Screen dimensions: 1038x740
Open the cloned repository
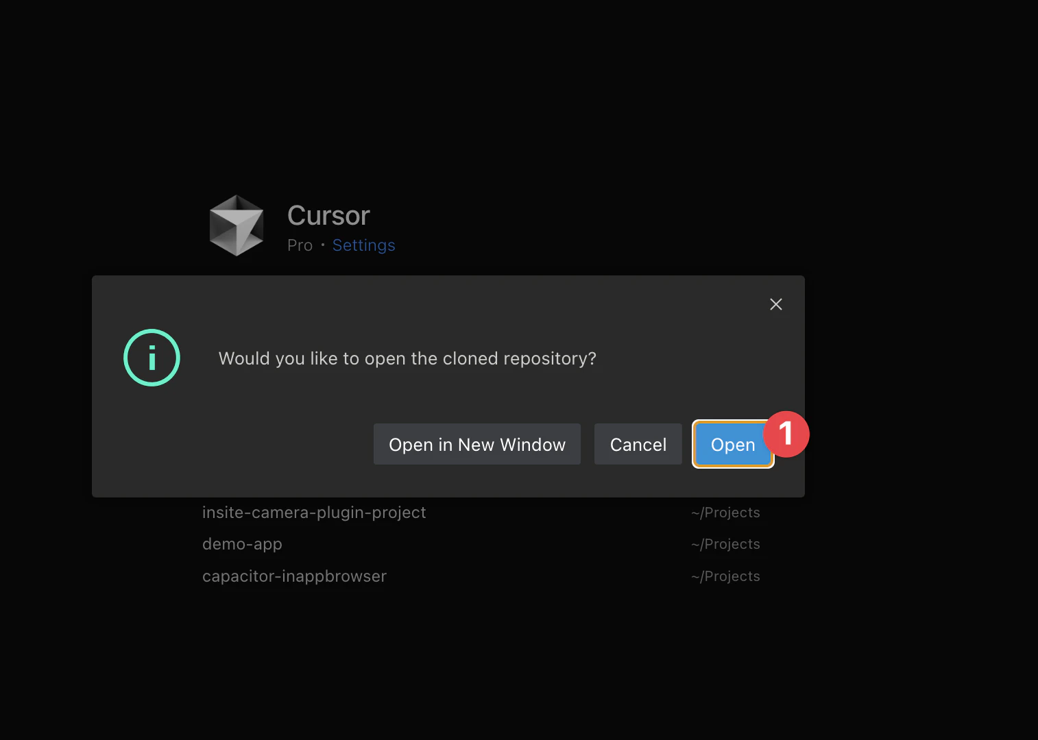point(732,444)
